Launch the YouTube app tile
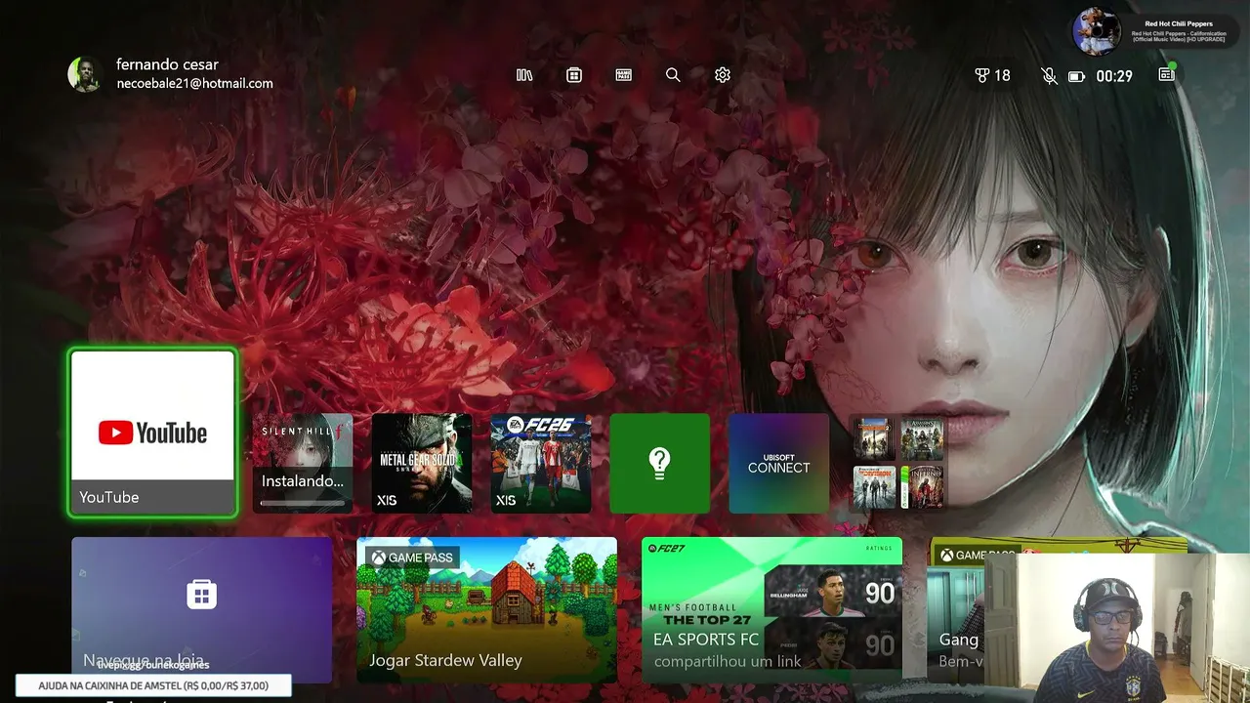 (152, 433)
